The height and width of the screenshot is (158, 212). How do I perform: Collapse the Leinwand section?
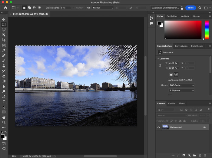[158, 58]
